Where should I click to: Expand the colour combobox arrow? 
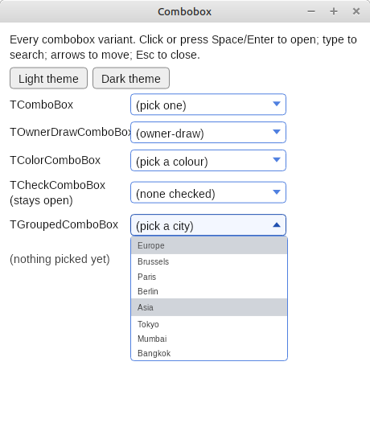tap(276, 160)
